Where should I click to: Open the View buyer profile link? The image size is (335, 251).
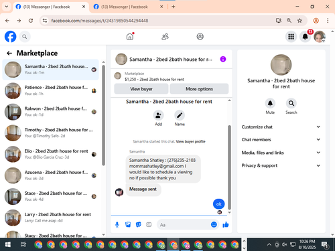[190, 141]
